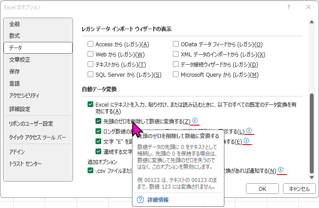Toggle OData データ フィードから (レガシ) checkbox

(176, 44)
